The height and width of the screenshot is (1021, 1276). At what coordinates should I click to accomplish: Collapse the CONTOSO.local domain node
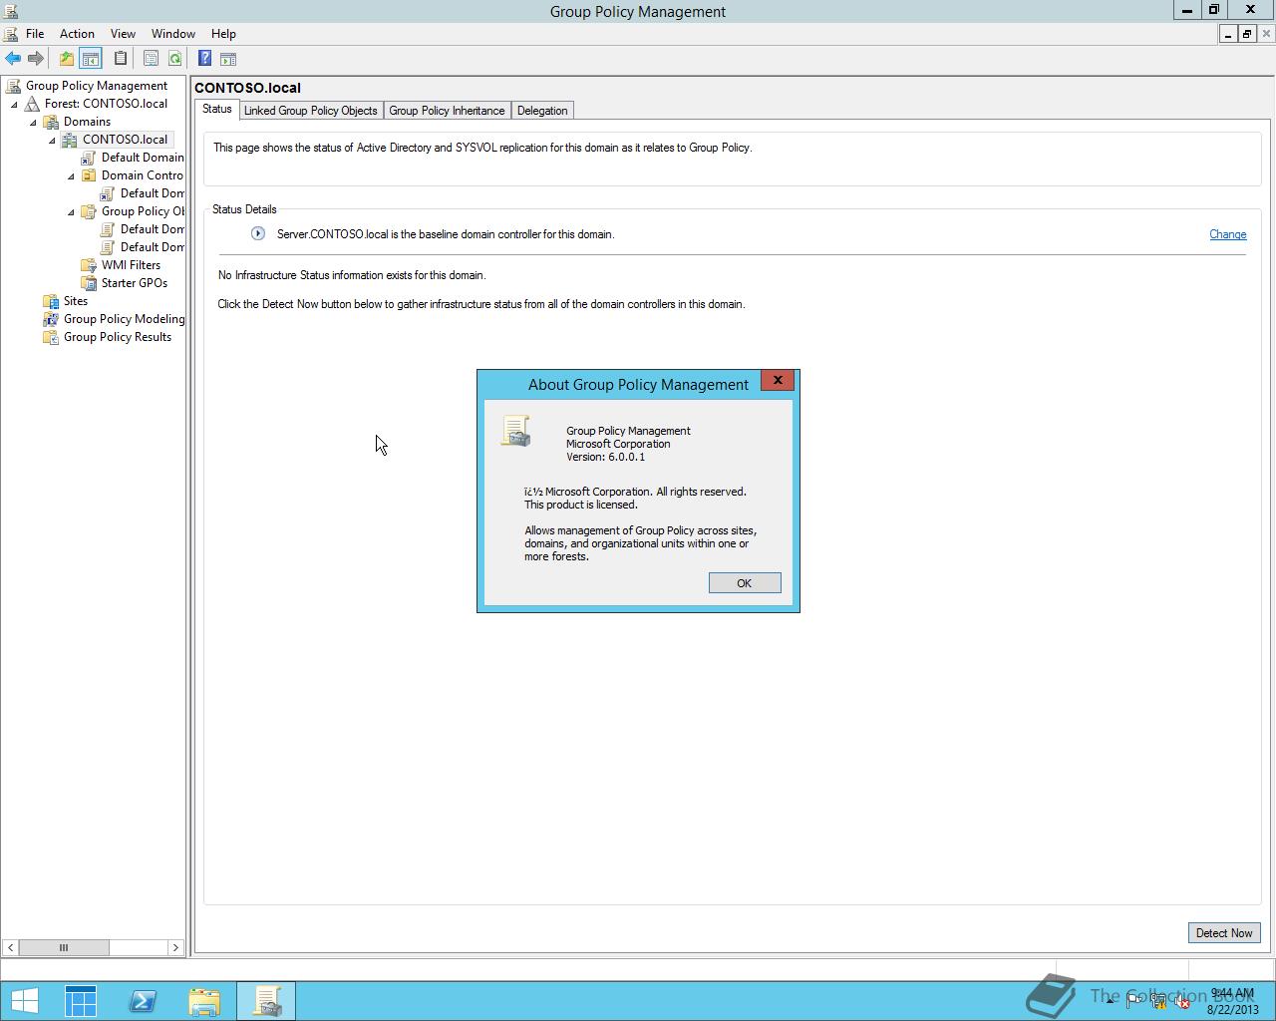[53, 140]
